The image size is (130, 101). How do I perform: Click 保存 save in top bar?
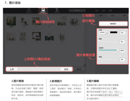click(103, 11)
